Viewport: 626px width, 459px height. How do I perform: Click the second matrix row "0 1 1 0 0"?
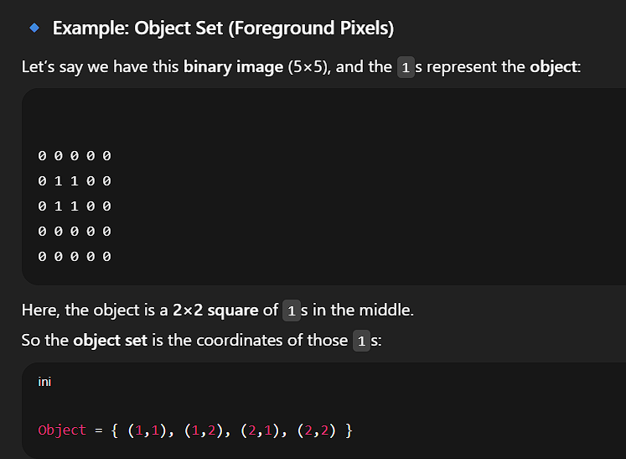pos(75,180)
